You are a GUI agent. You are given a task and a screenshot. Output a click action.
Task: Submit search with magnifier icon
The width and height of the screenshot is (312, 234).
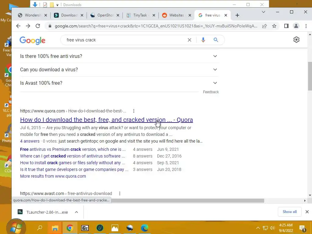point(216,40)
